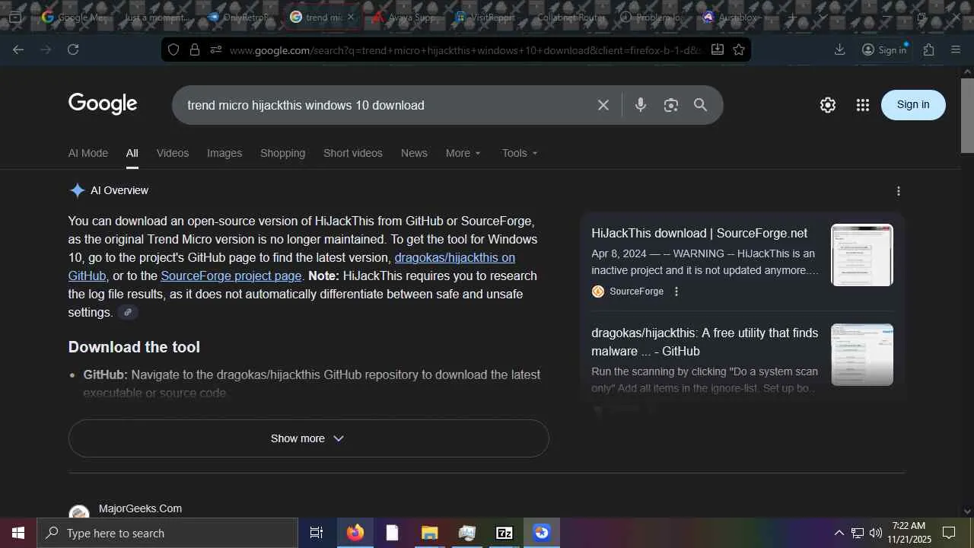Viewport: 974px width, 548px height.
Task: Switch to Videos results tab
Action: [173, 153]
